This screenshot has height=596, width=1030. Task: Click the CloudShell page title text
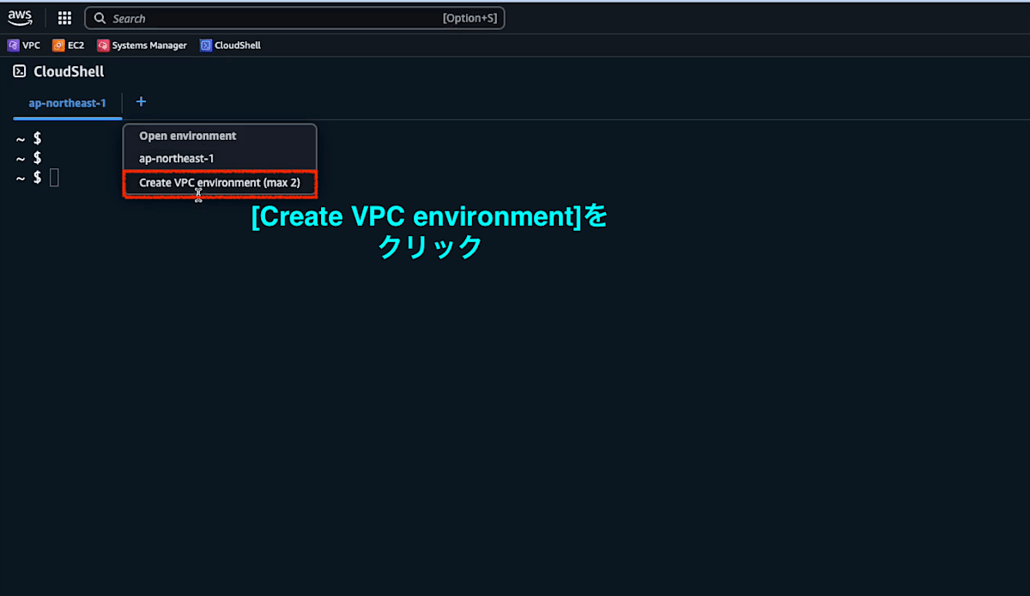(x=69, y=72)
